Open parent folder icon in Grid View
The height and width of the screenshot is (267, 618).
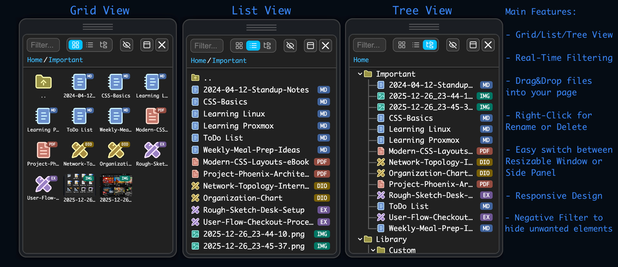43,82
